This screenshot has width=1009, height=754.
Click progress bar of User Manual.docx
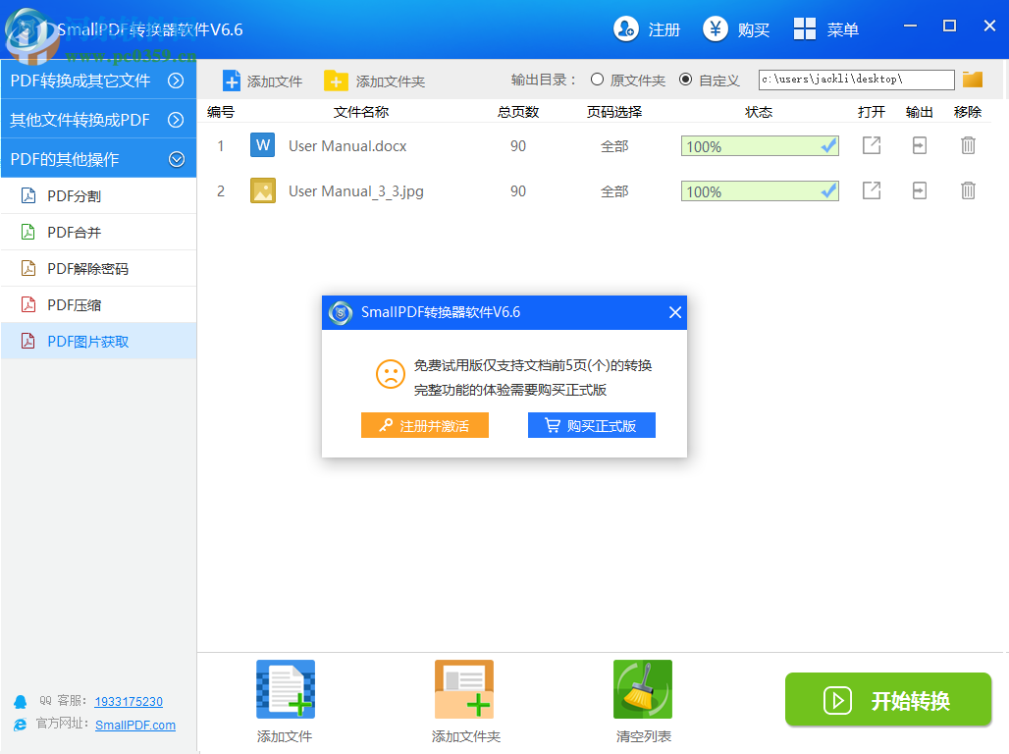760,146
